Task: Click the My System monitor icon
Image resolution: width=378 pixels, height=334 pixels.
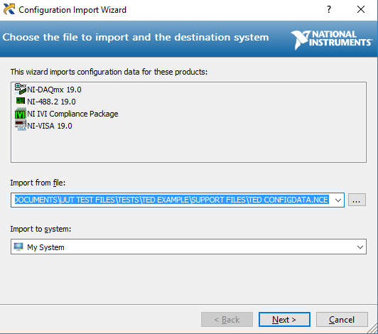Action: pos(18,247)
